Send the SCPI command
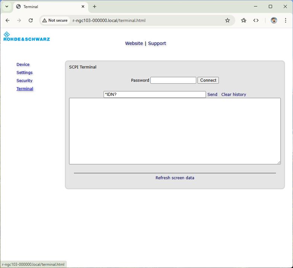 212,95
